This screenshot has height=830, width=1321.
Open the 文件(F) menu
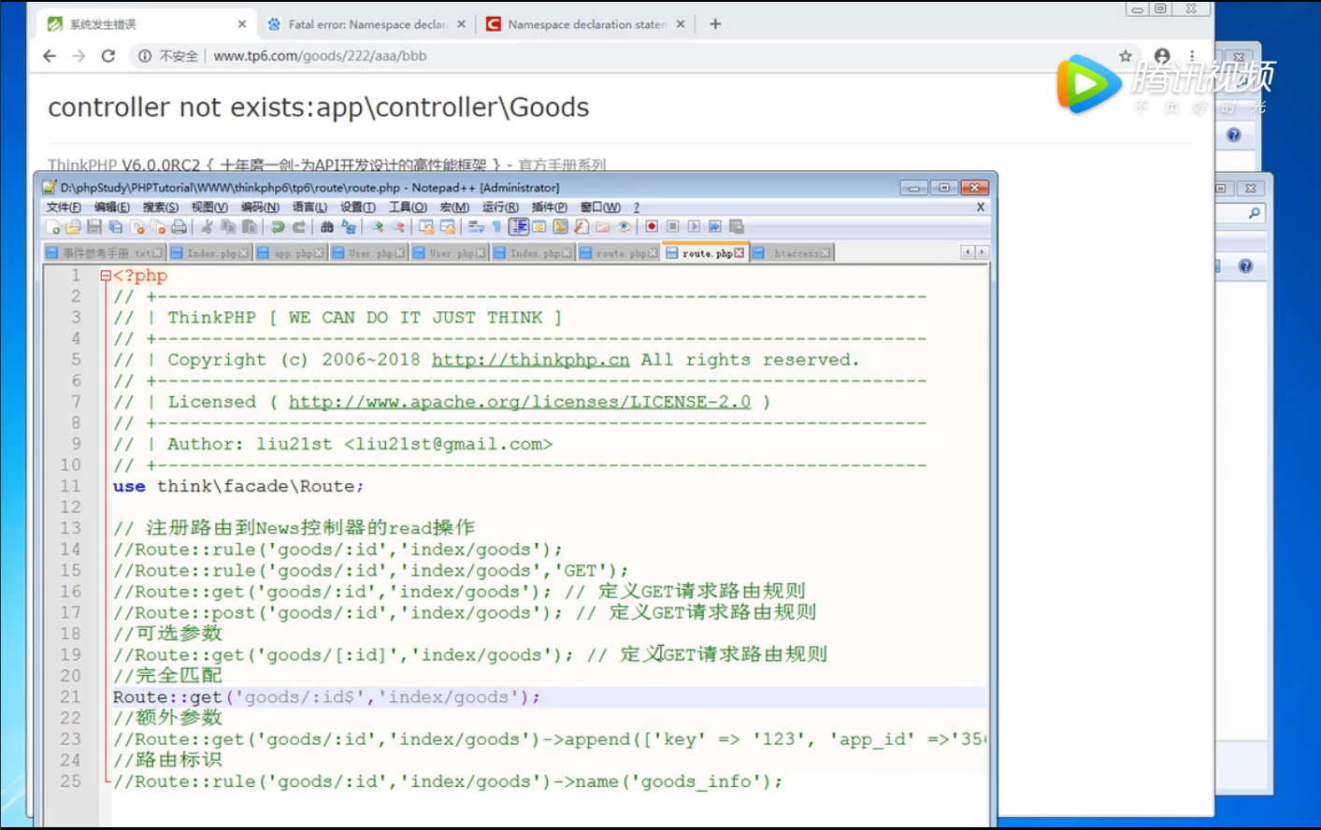point(64,207)
